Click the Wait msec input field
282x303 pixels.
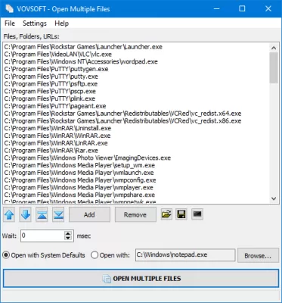(x=43, y=236)
